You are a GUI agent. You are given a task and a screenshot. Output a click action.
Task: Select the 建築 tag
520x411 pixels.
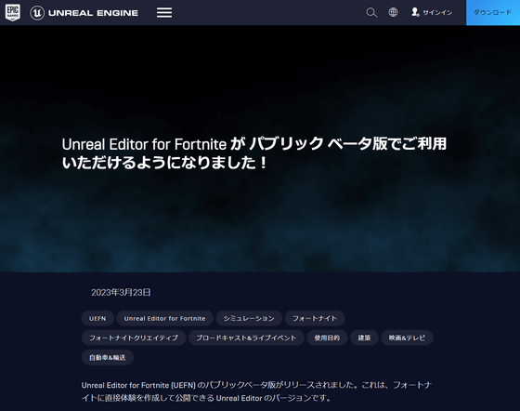coord(364,338)
